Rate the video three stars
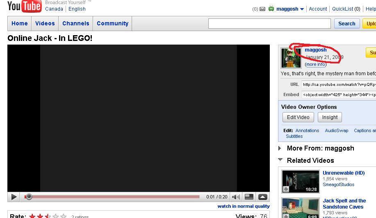 48,216
